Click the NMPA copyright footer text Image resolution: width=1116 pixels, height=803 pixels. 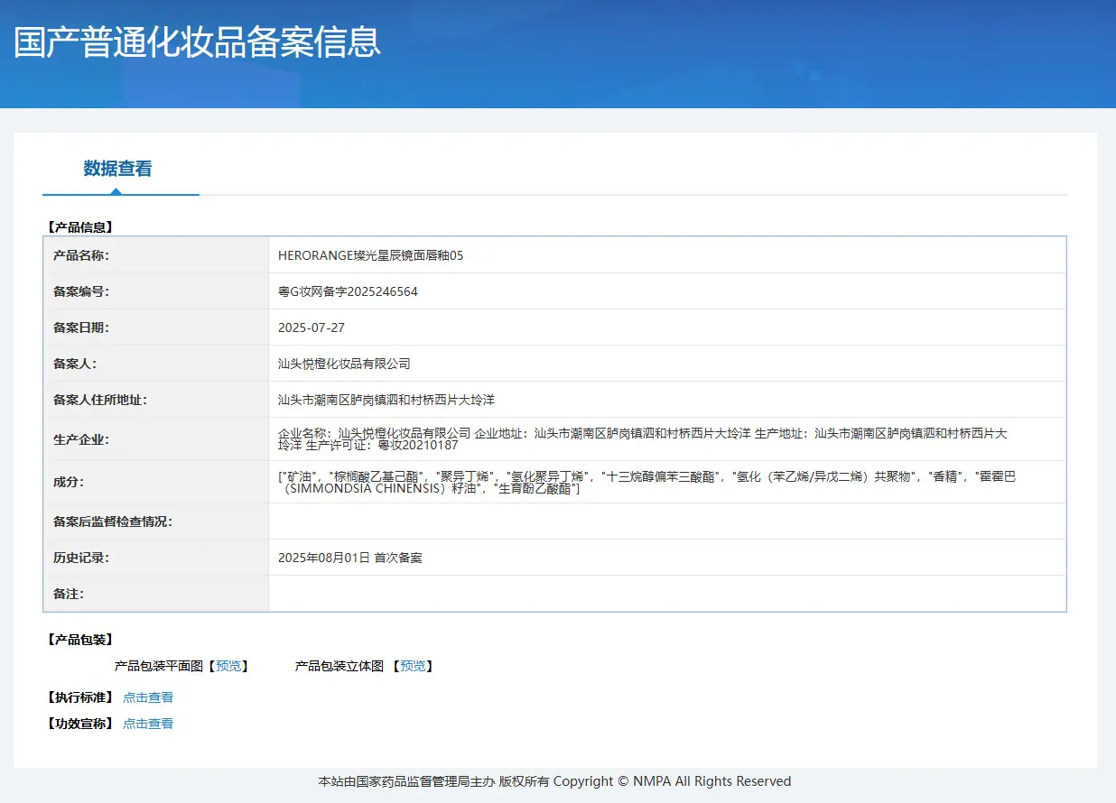(x=554, y=781)
